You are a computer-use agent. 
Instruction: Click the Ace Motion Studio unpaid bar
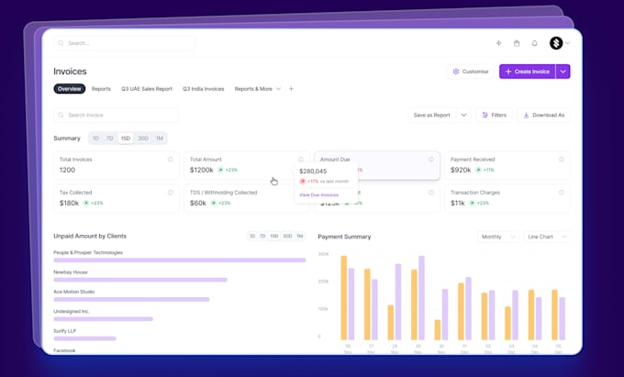(x=131, y=299)
